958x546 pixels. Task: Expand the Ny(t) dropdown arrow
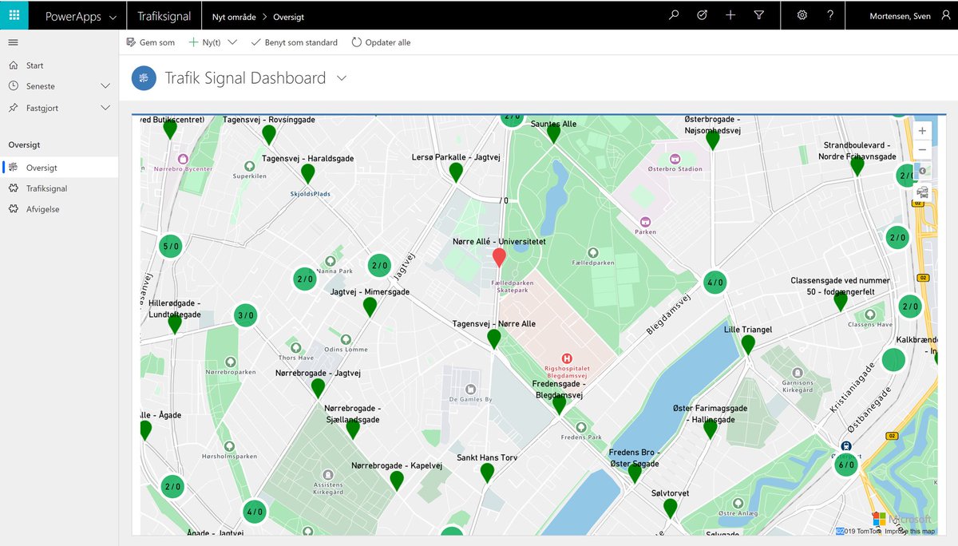tap(235, 42)
